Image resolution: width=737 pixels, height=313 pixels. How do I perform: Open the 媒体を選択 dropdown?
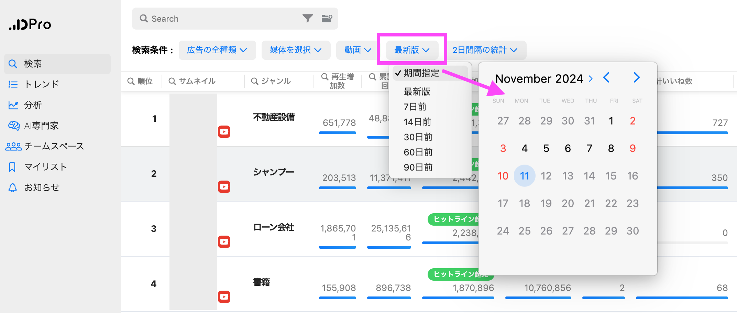pos(296,50)
